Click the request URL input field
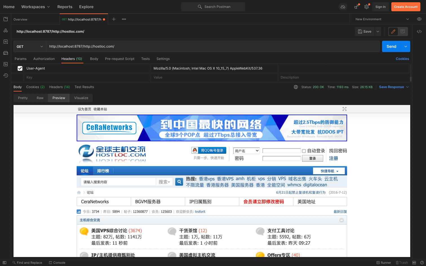This screenshot has width=426, height=266. (213, 46)
